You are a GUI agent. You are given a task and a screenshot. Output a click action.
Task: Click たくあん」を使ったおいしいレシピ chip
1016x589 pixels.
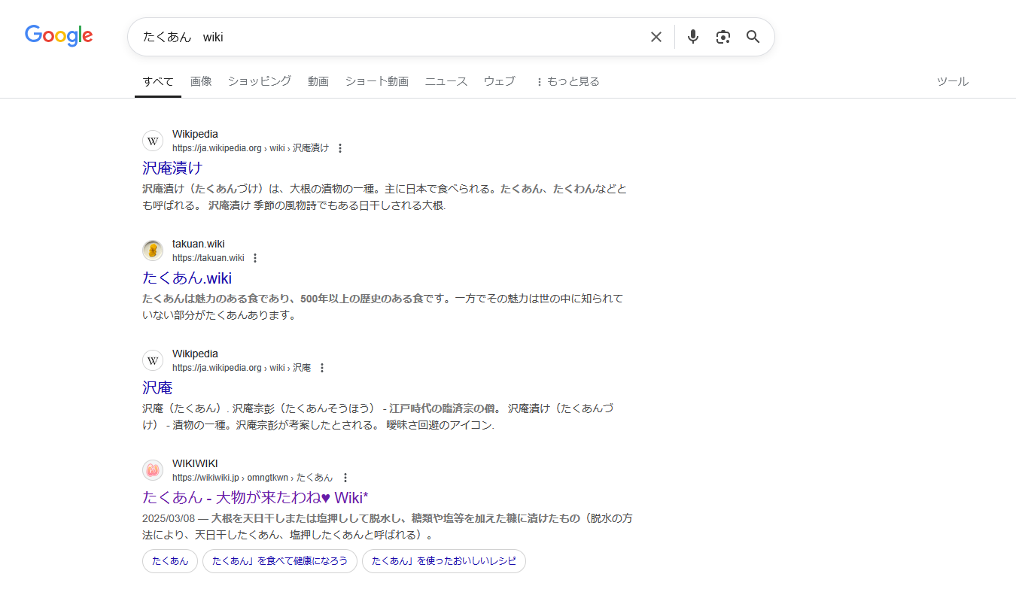(x=444, y=561)
